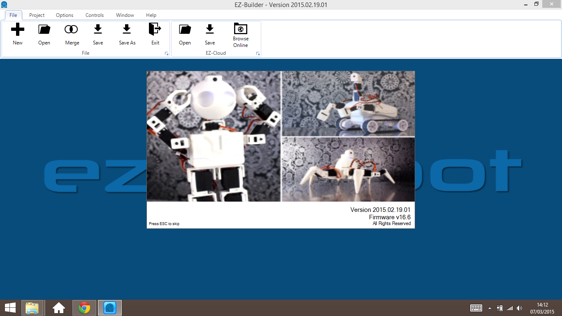562x316 pixels.
Task: Open the Controls menu
Action: [x=94, y=15]
